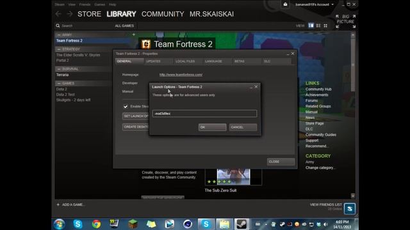Viewport: 410px width, 230px height.
Task: Select Dota 2 Test in game list
Action: point(65,95)
